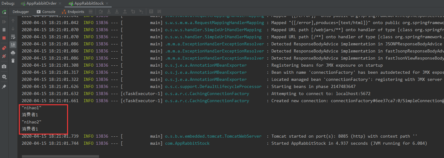Click the up arrow in console gutter

click(13, 21)
